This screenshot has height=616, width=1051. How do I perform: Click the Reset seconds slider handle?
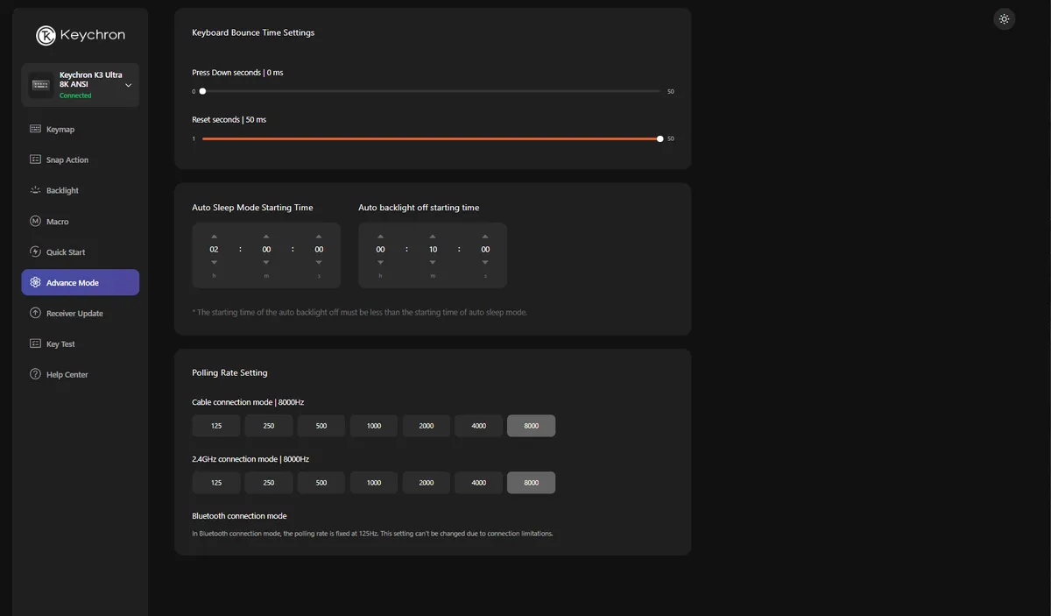(x=660, y=138)
